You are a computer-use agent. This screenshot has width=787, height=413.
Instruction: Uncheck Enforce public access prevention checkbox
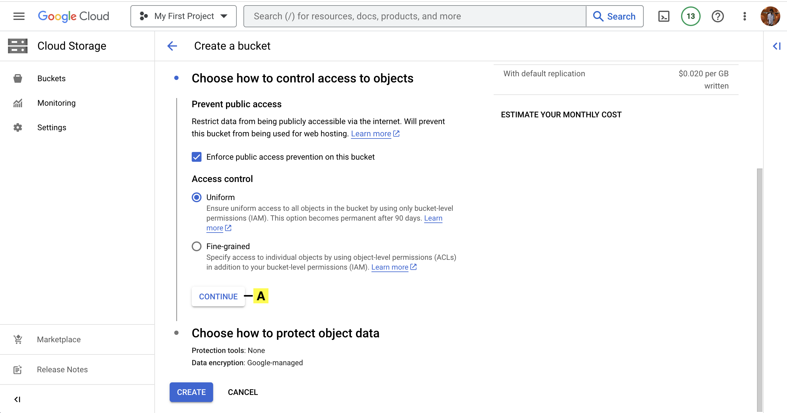(197, 157)
